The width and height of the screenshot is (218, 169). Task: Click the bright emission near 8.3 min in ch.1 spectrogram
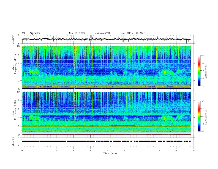[165, 72]
